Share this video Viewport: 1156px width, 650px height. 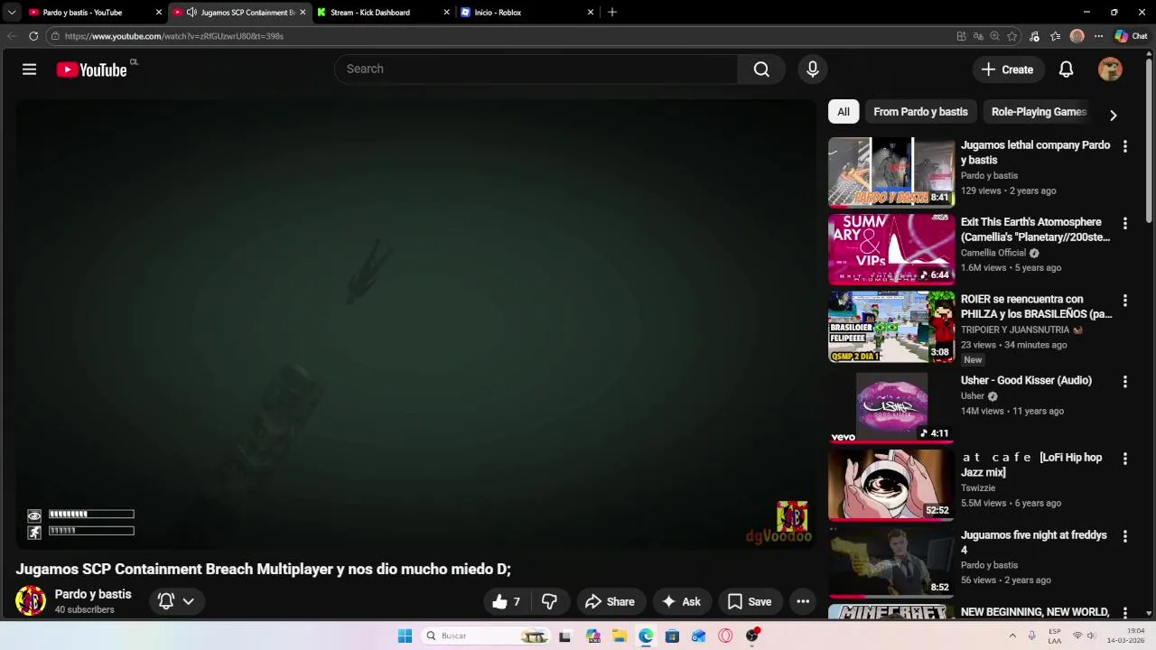(x=610, y=601)
